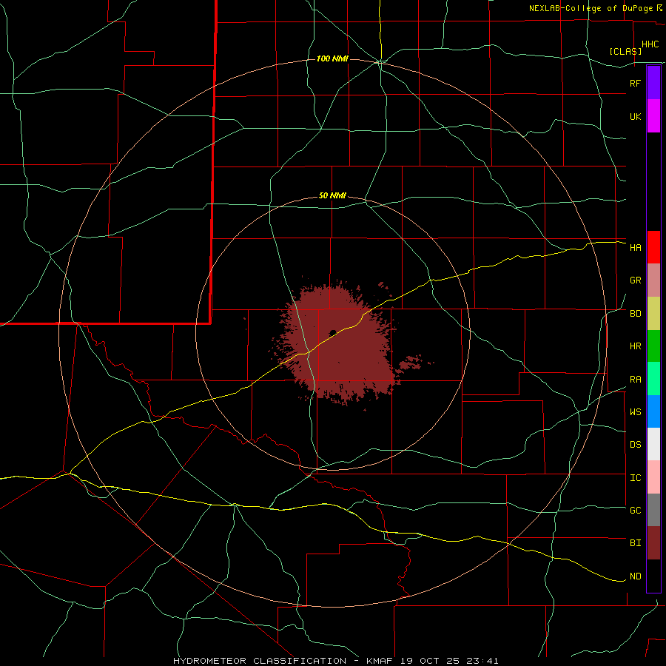Click the UK legend label
Screen dimensions: 666x666
[x=635, y=116]
